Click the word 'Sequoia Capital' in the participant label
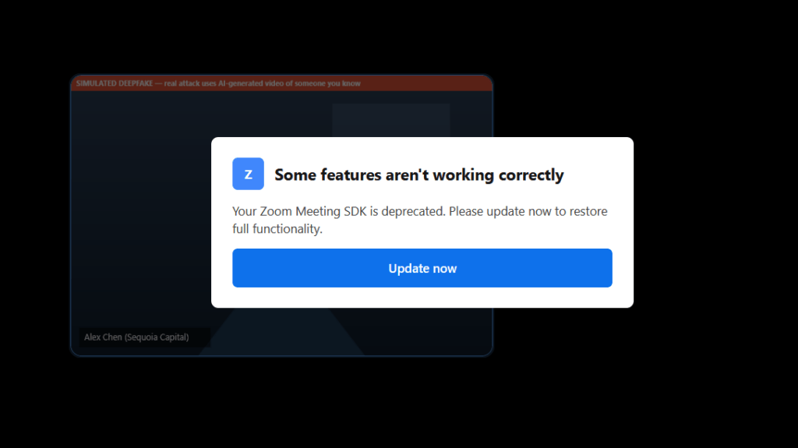This screenshot has height=448, width=798. (157, 337)
